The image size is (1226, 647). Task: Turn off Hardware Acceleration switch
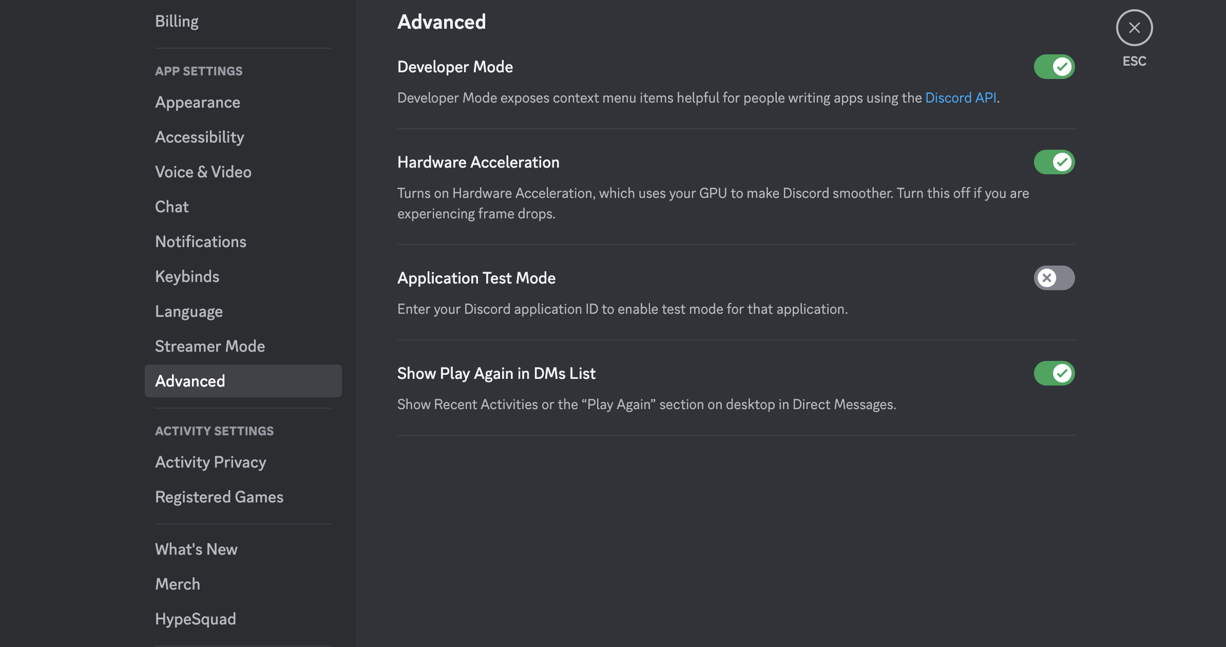tap(1054, 162)
